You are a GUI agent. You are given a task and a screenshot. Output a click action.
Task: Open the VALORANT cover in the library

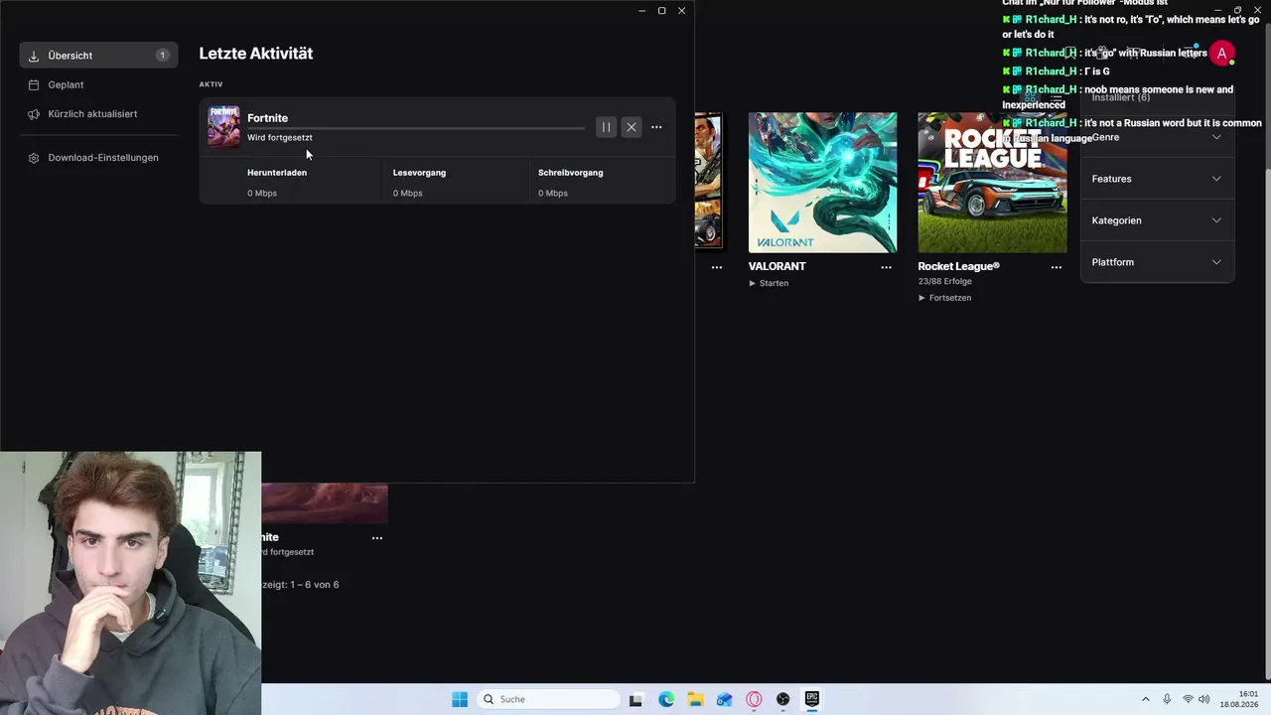click(x=822, y=183)
